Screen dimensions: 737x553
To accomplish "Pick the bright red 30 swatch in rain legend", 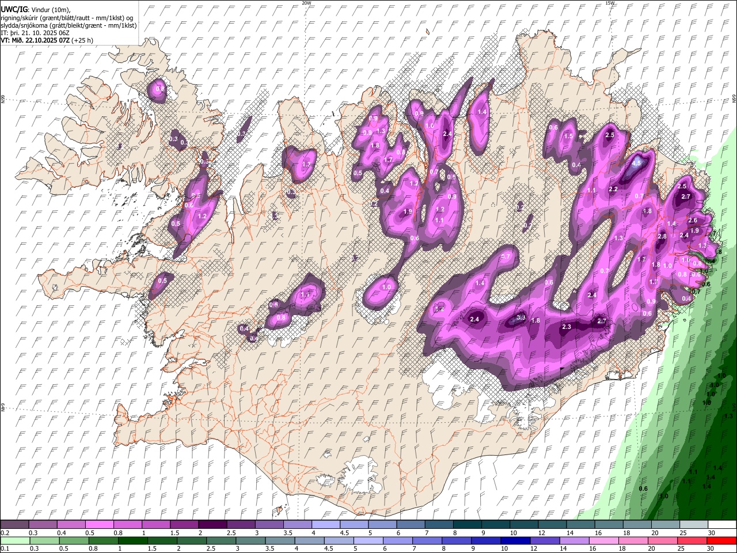I will click(x=721, y=540).
